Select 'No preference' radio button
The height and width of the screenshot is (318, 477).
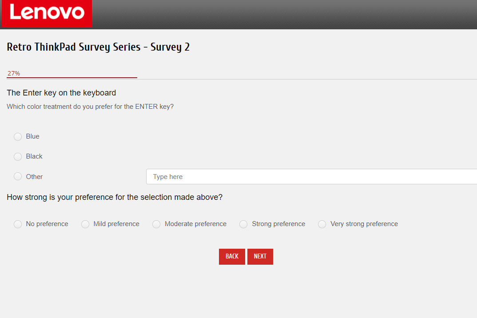[18, 224]
